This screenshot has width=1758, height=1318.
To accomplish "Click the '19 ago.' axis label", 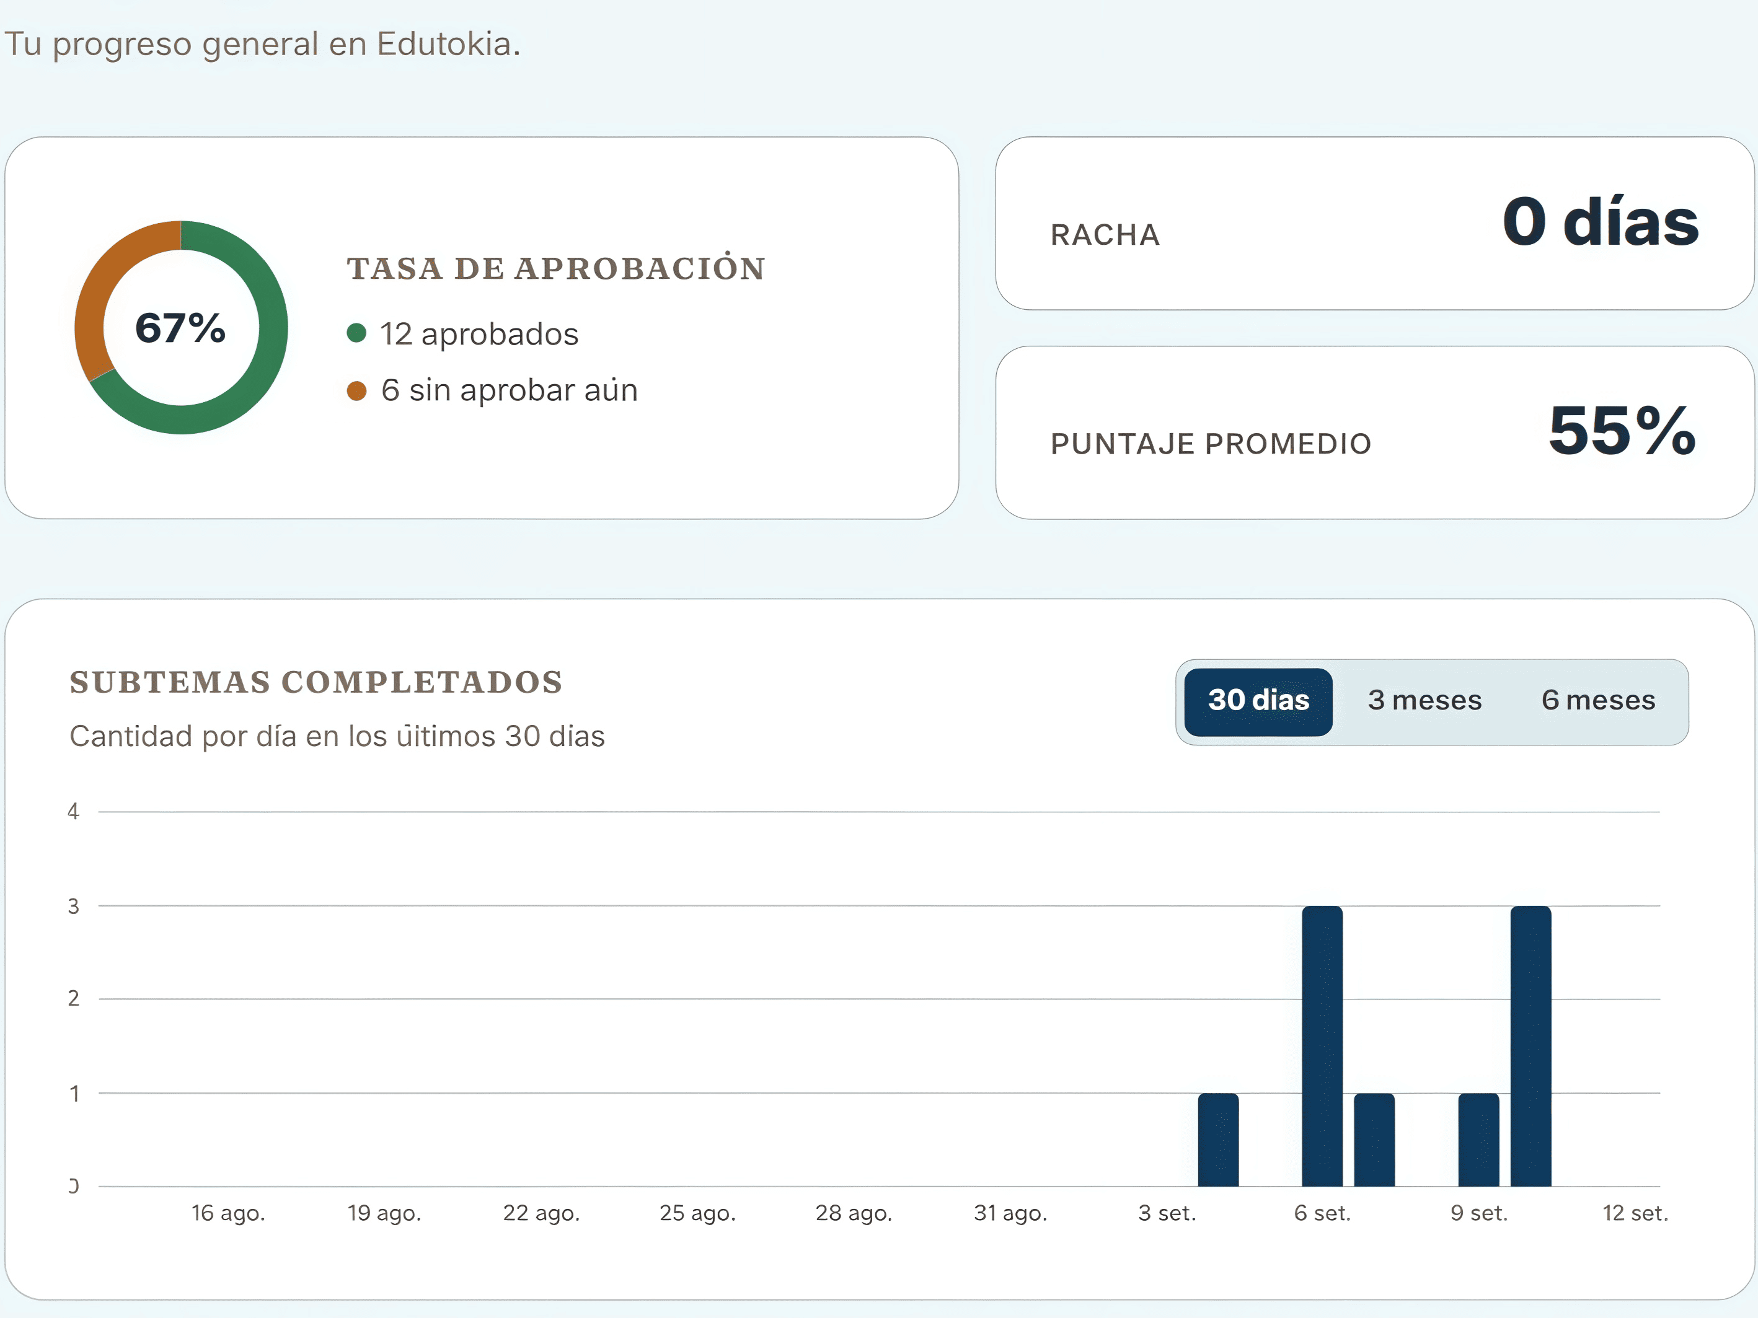I will [384, 1213].
